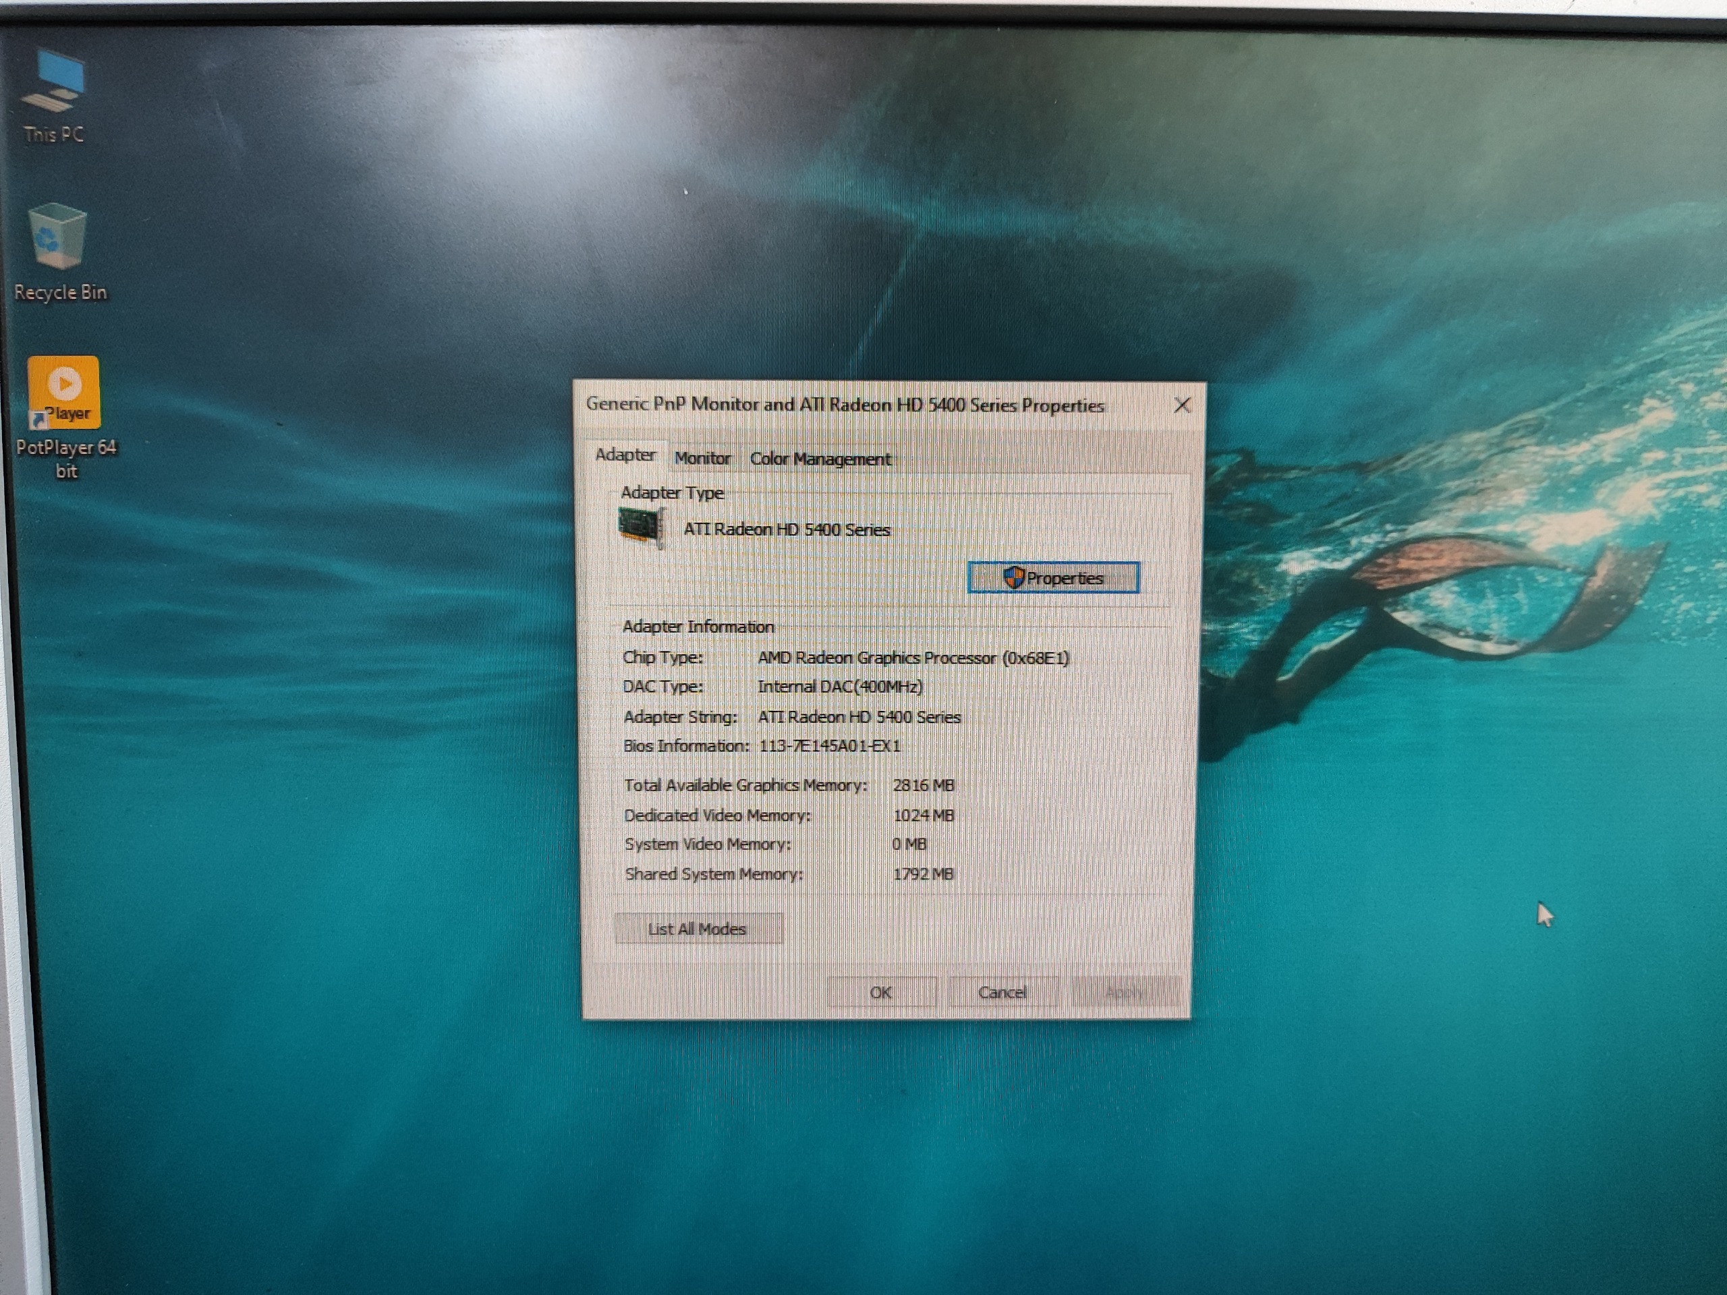Click the Total Available Graphics Memory label

745,785
